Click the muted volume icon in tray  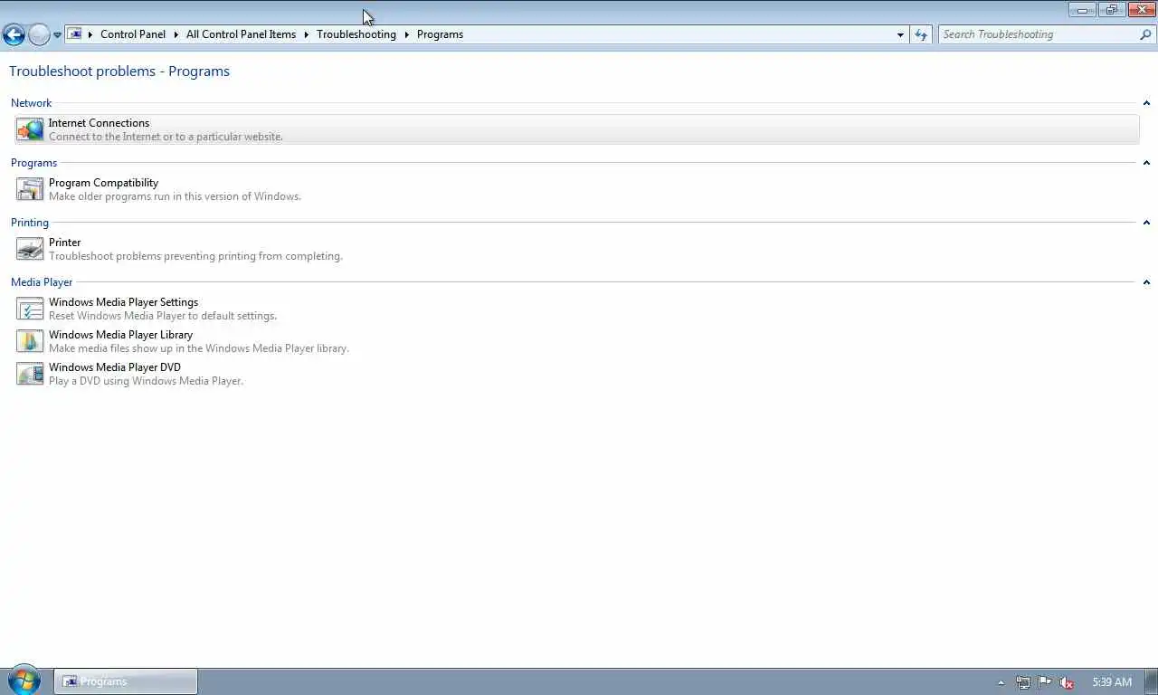(x=1067, y=682)
